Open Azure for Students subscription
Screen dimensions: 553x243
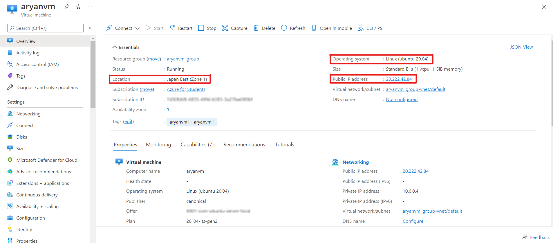[x=186, y=89]
